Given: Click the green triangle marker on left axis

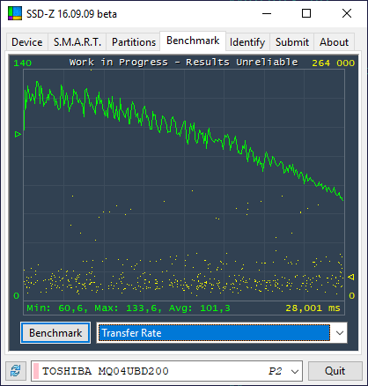Looking at the screenshot, I should tap(18, 134).
